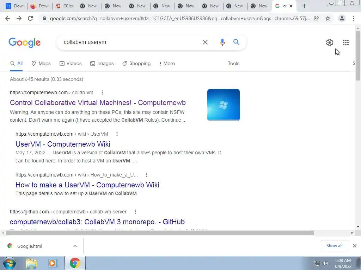Click the vertical scrollbar thumb
The height and width of the screenshot is (270, 361).
pos(358,56)
